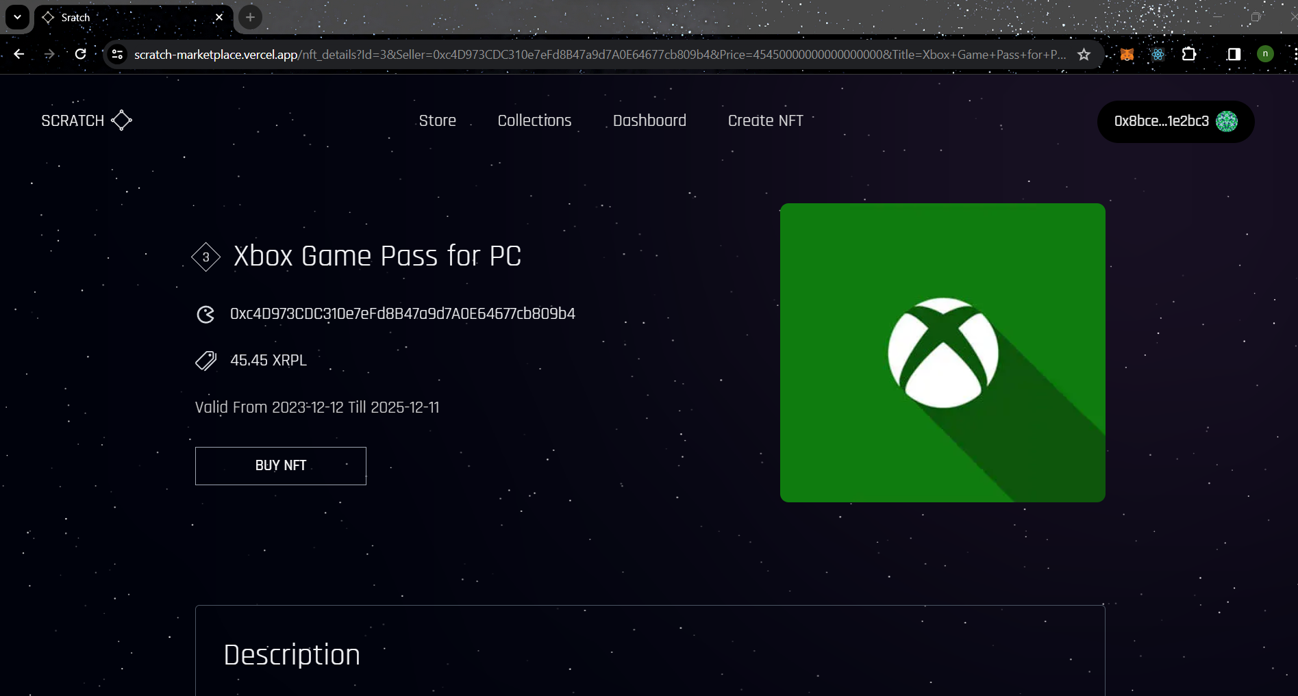1298x696 pixels.
Task: Click the Valid From 2023-12-12 validity text
Action: [x=317, y=407]
